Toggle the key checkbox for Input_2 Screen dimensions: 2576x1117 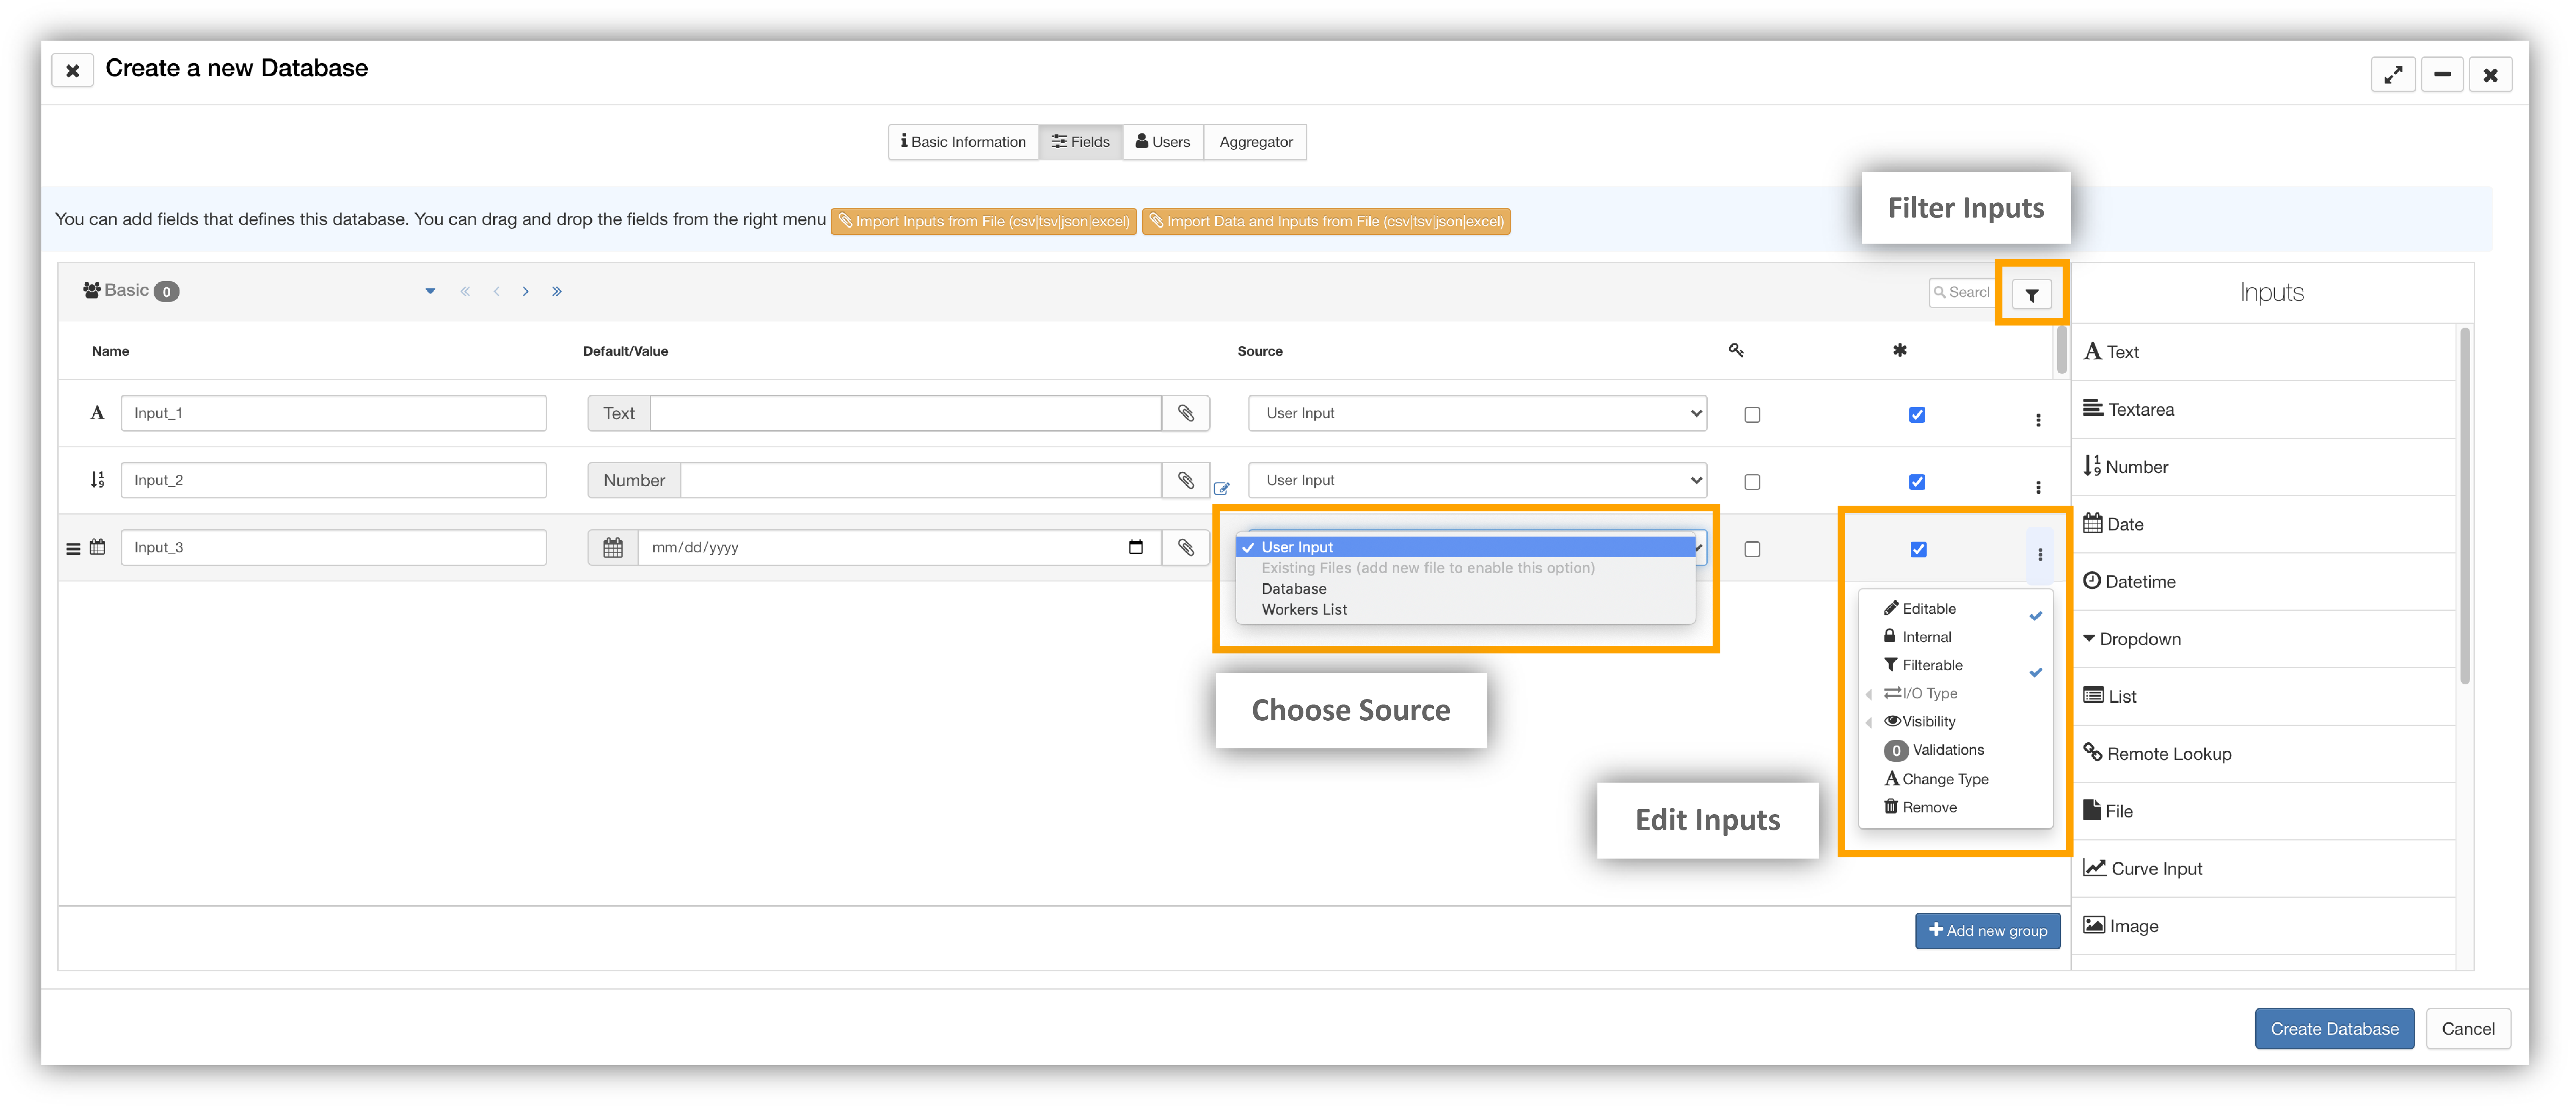[x=1752, y=482]
